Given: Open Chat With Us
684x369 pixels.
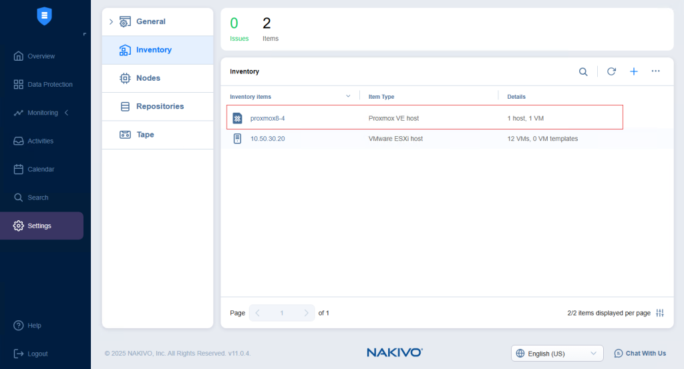Looking at the screenshot, I should point(640,353).
